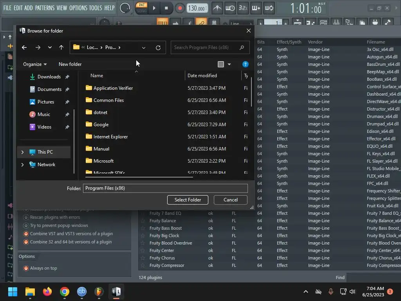Select the Internet Explorer folder
Image resolution: width=401 pixels, height=301 pixels.
tap(110, 137)
